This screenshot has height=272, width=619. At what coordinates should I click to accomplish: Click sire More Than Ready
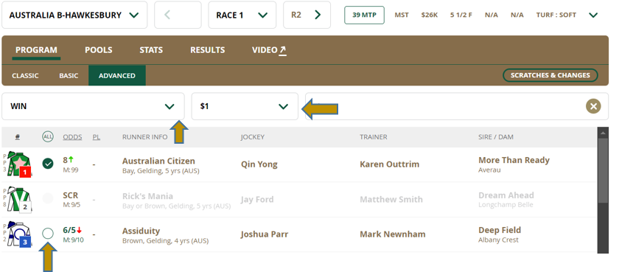point(514,160)
